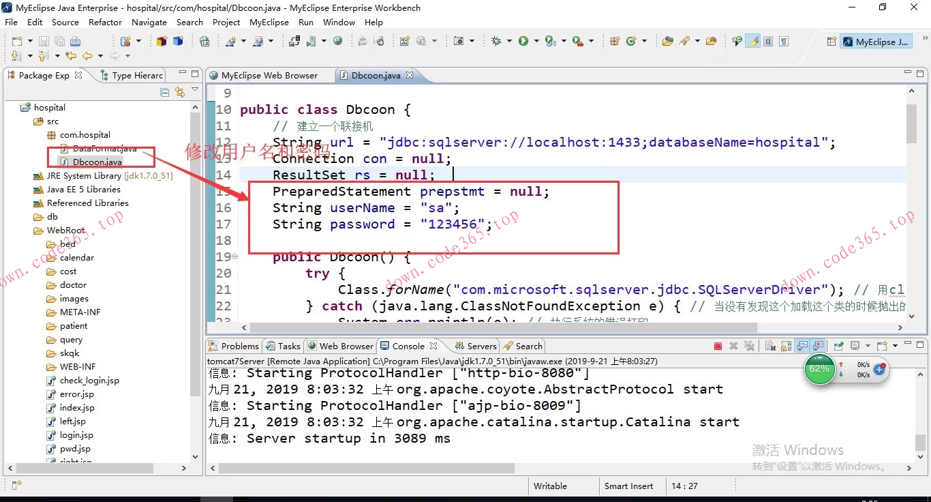Open the Refactor menu

pos(105,22)
